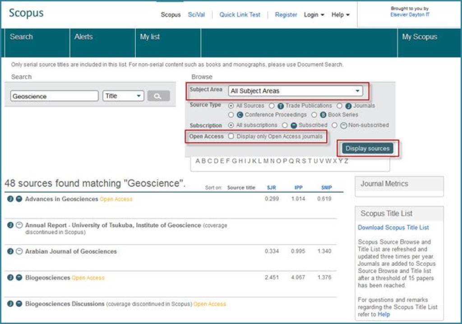Click the Trade Publications T icon
The height and width of the screenshot is (324, 462).
coord(281,106)
